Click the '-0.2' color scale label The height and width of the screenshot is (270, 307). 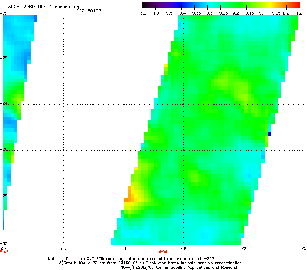point(234,13)
